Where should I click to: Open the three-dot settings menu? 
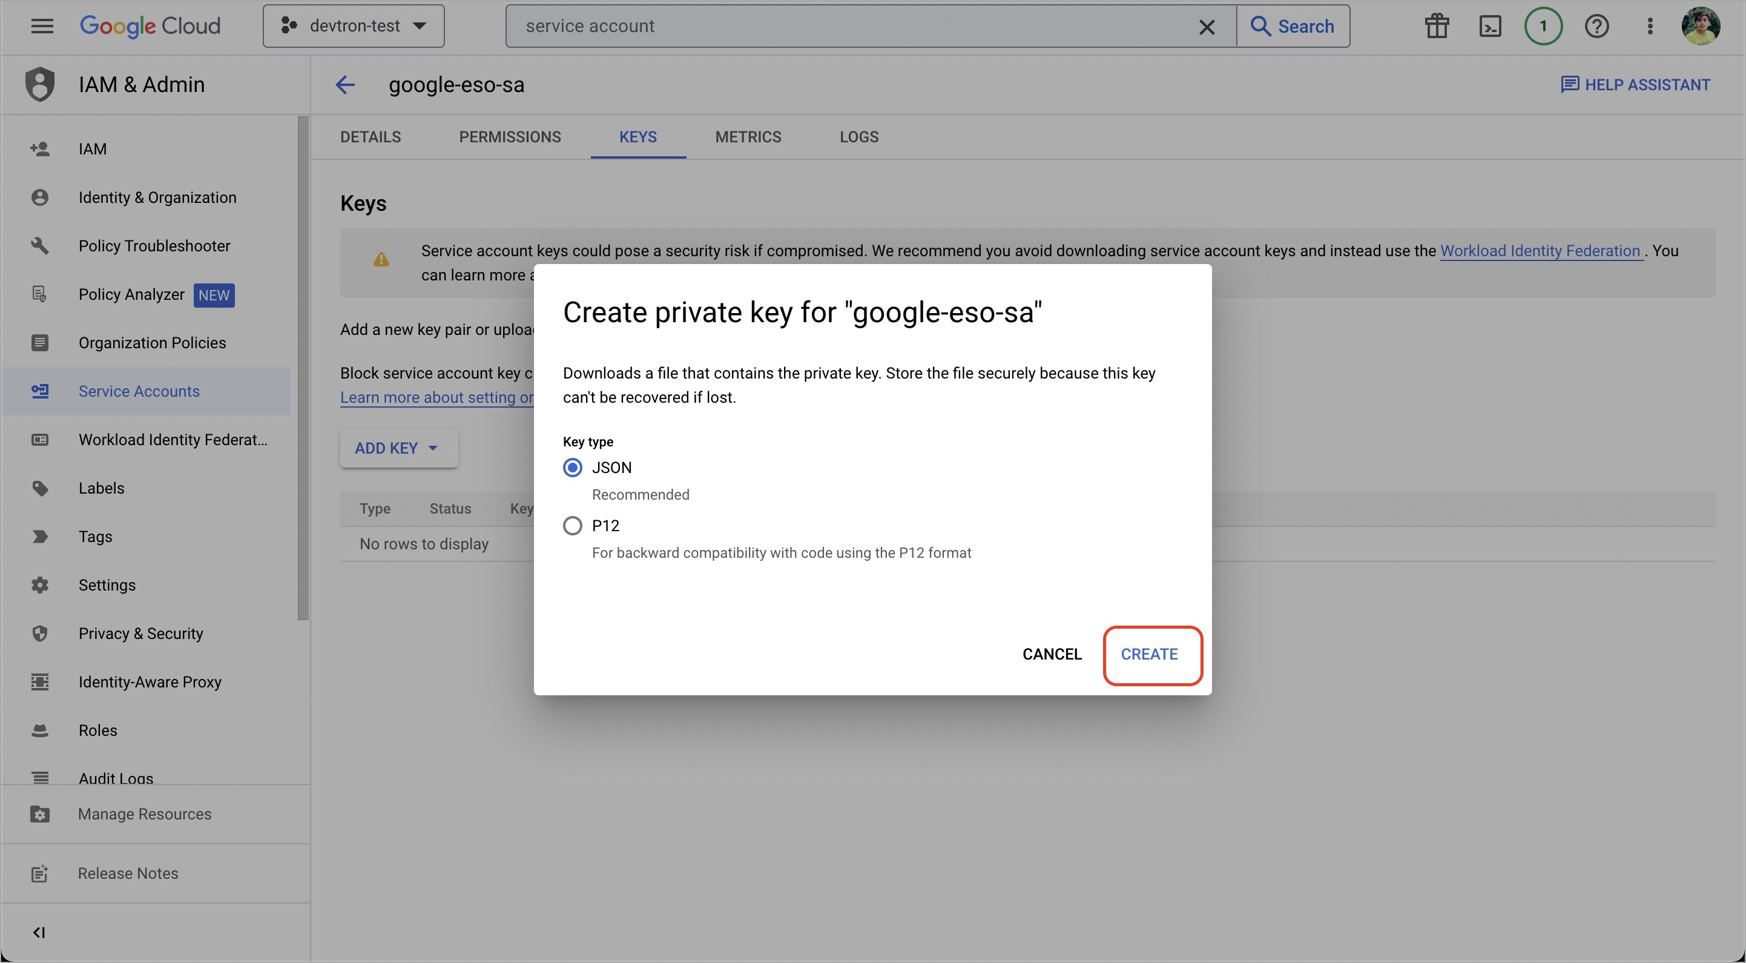point(1650,27)
